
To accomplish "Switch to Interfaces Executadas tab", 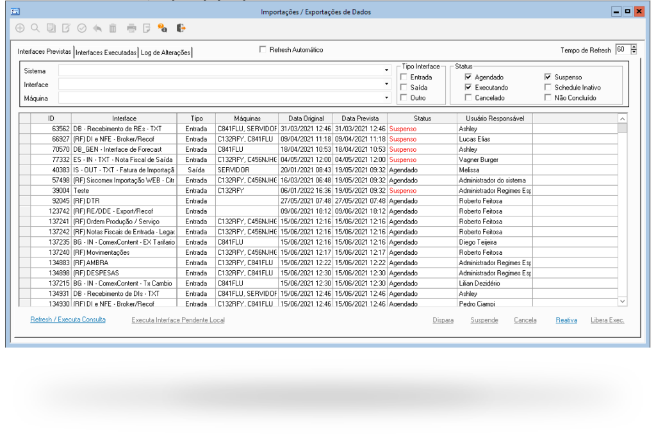I will point(106,53).
